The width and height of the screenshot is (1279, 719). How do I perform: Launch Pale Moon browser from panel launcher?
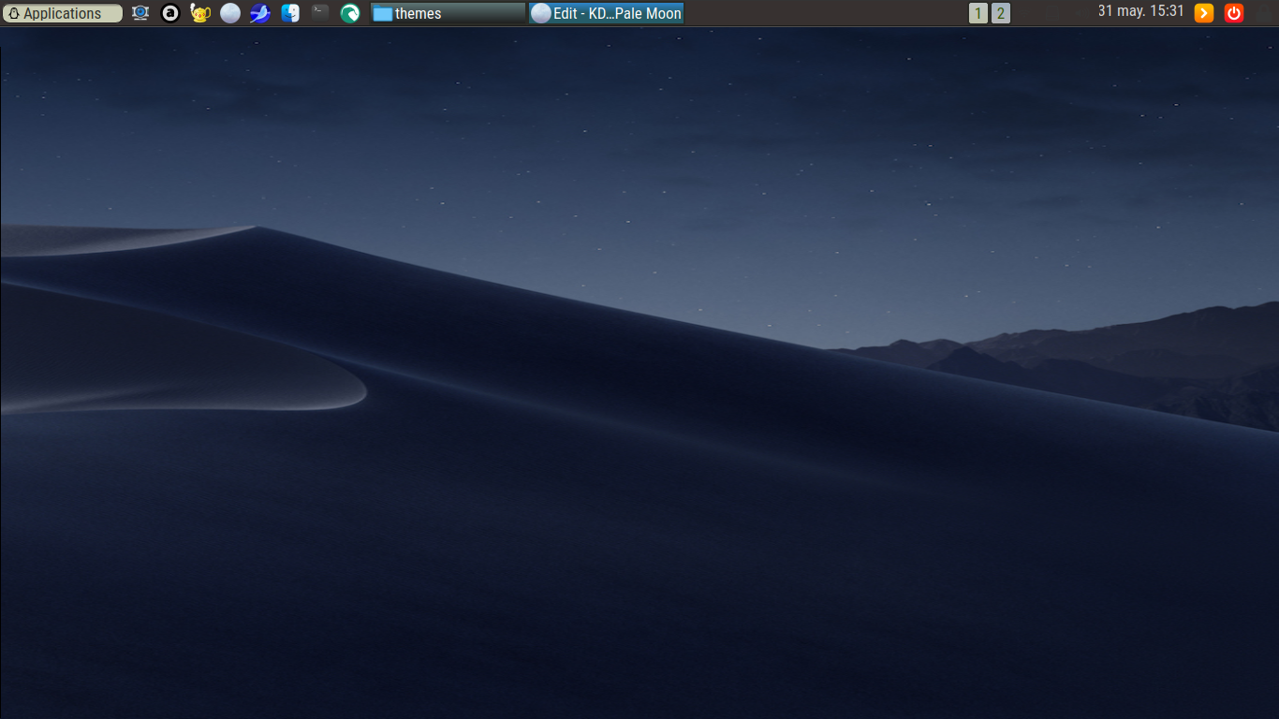point(230,13)
